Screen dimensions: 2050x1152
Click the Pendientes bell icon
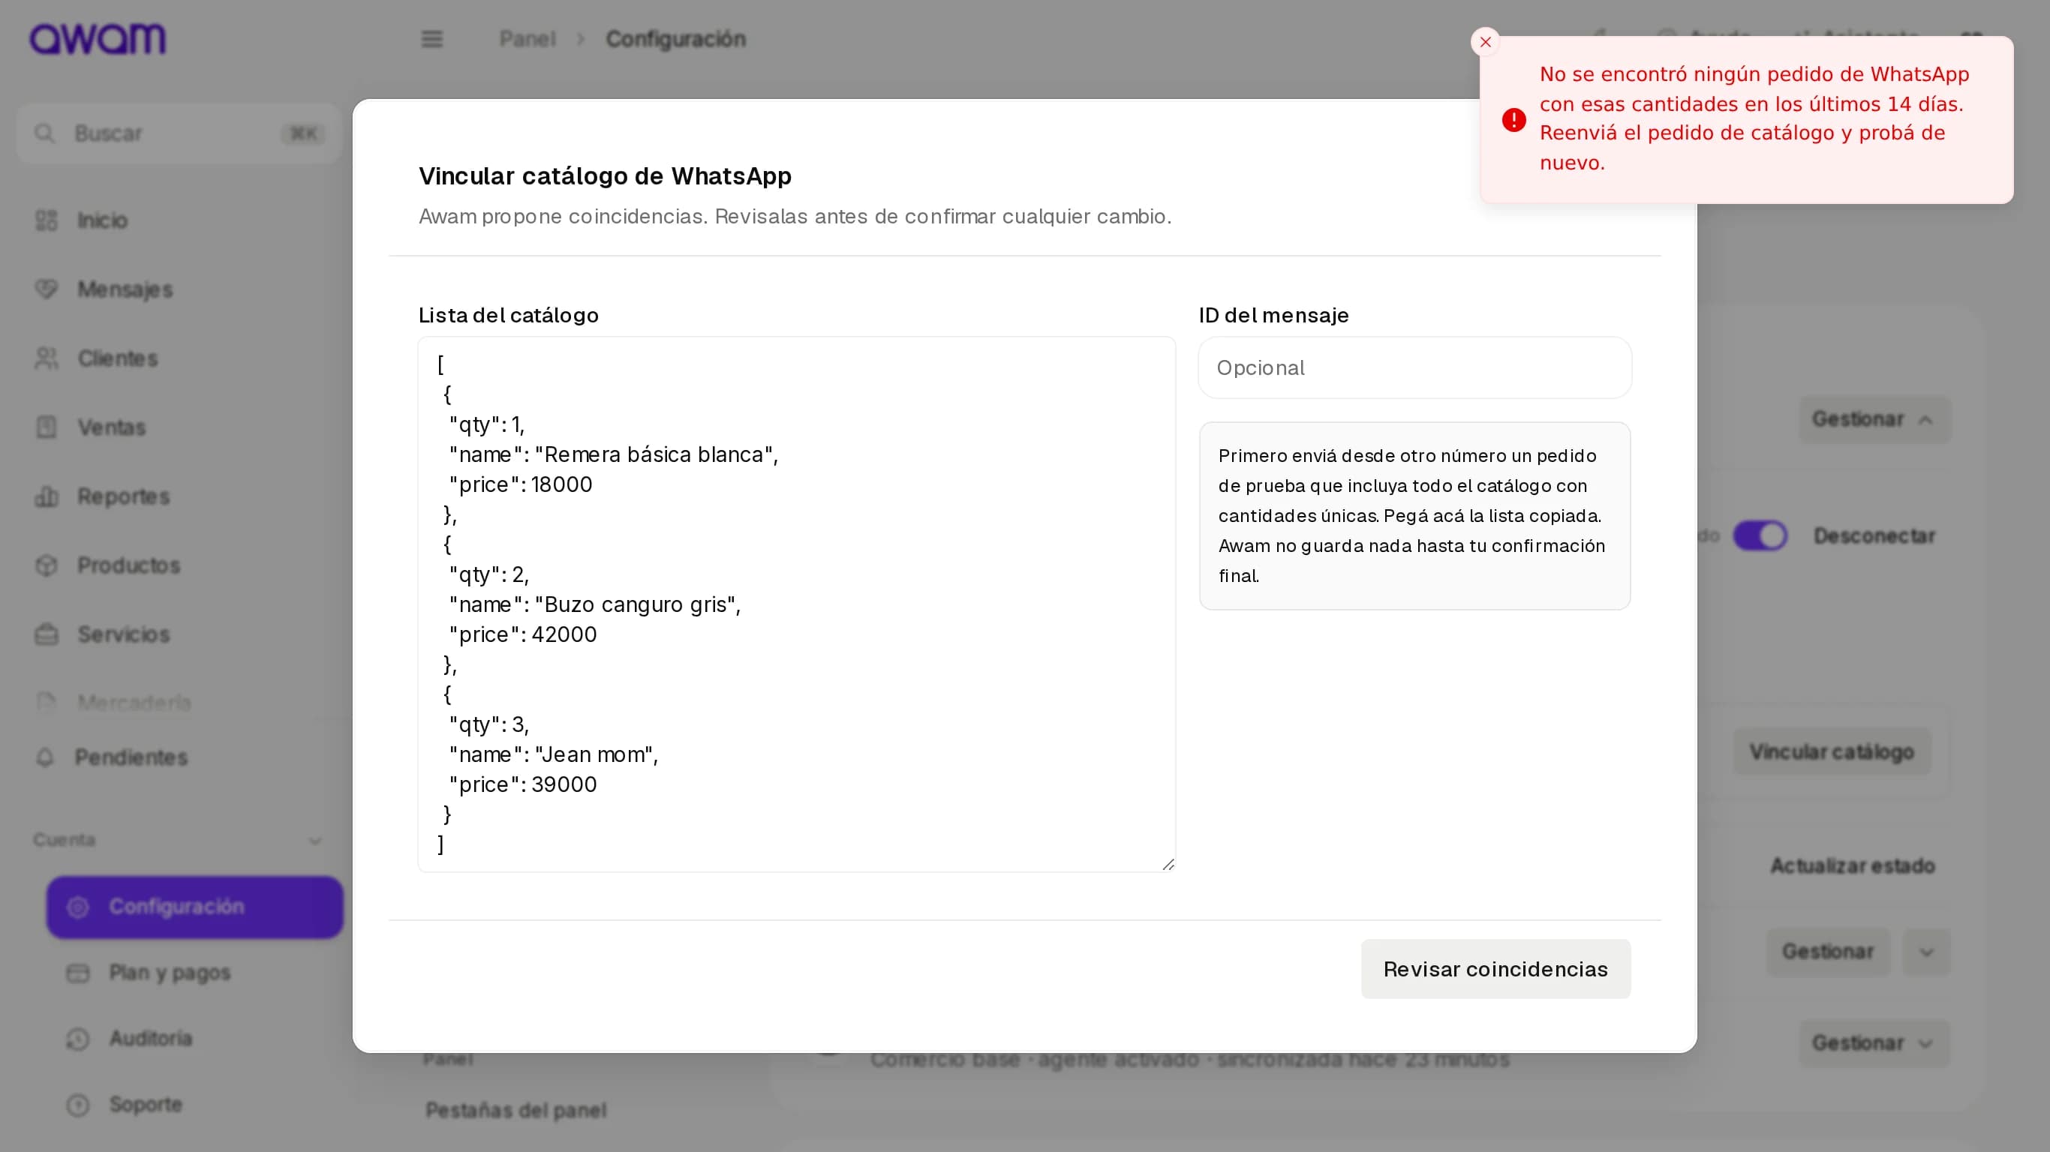pos(45,757)
